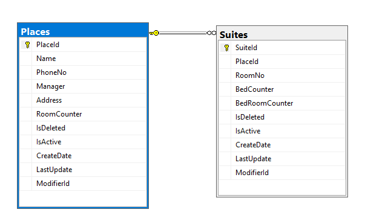This screenshot has width=368, height=224.
Task: Click the infinity symbol at the Suites end of the relationship
Action: click(211, 33)
